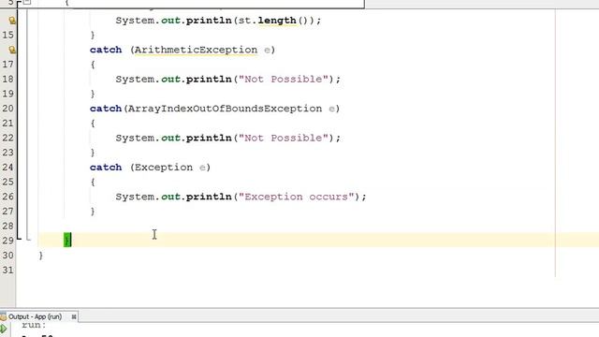The height and width of the screenshot is (337, 599).
Task: Click the underlined ArithmeticException class name
Action: (x=196, y=50)
